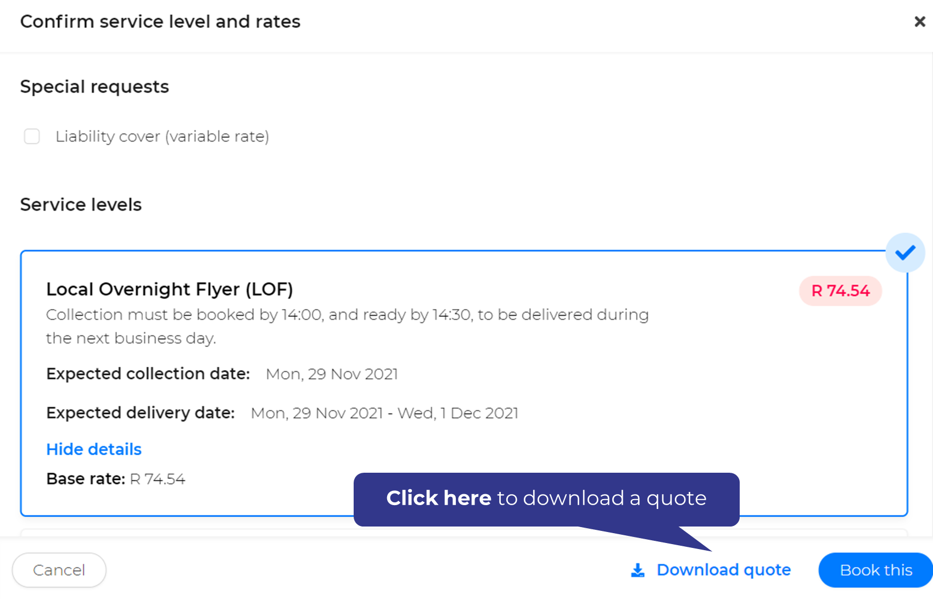Screen dimensions: 933x599
Task: Collapse rate breakdown via Hide details
Action: 94,449
